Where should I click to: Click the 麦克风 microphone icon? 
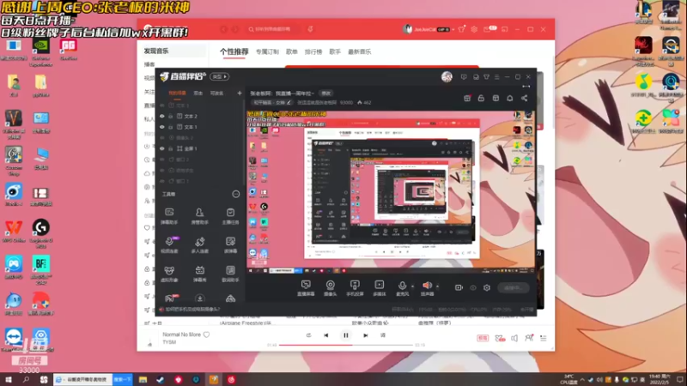[402, 286]
